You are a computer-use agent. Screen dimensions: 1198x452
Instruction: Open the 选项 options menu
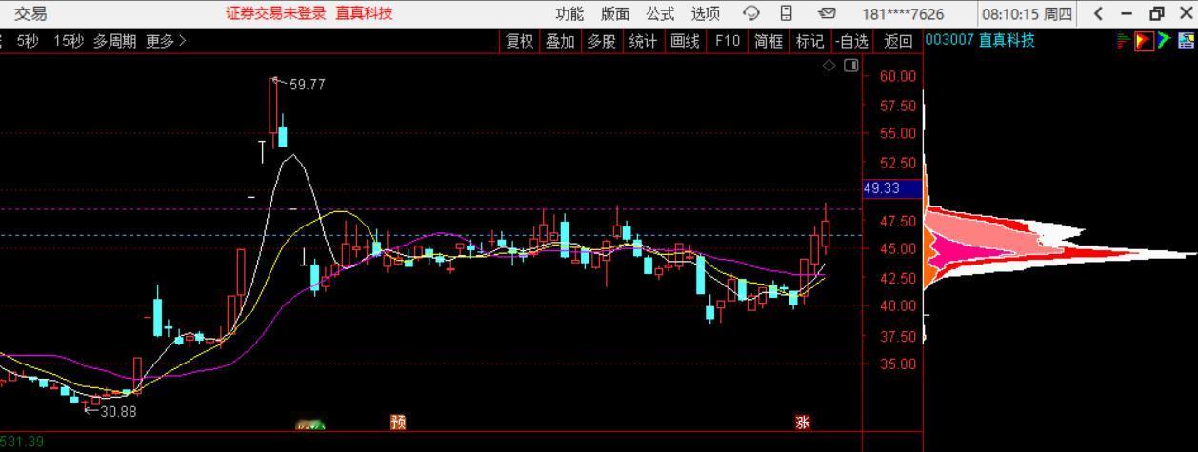(x=706, y=13)
